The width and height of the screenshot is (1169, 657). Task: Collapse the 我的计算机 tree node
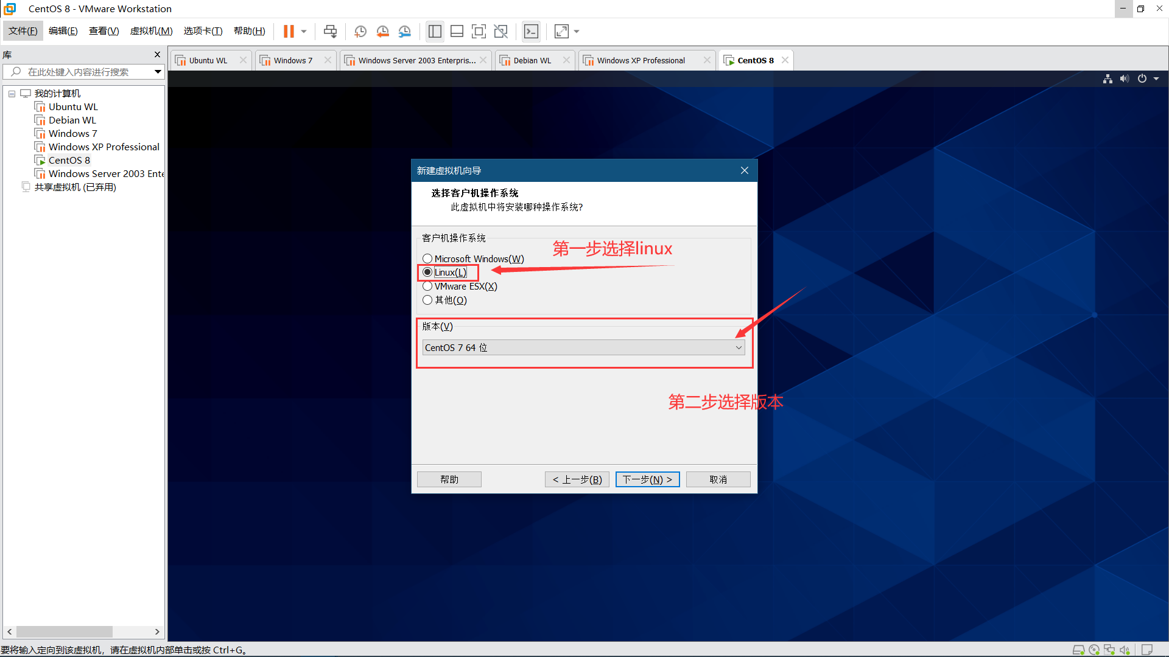[12, 94]
